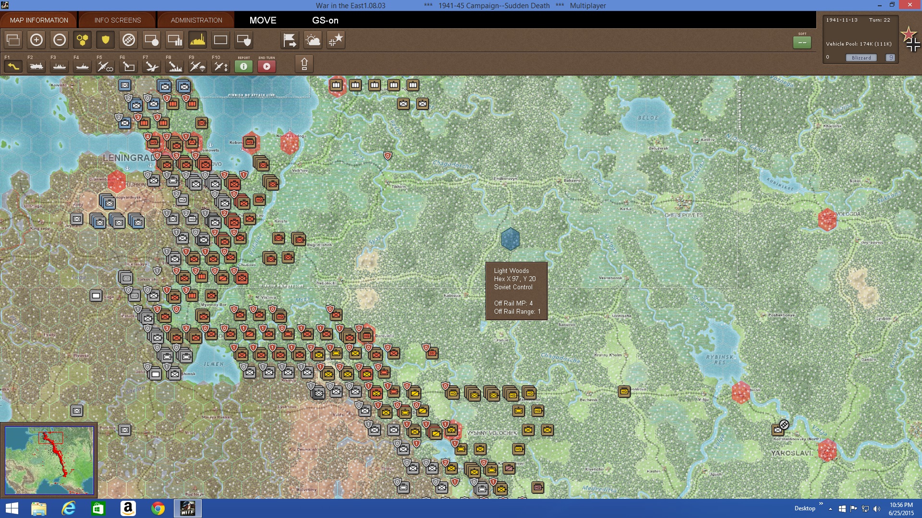Click the red Novaya Ladoga hex
The height and width of the screenshot is (518, 922).
[x=289, y=143]
